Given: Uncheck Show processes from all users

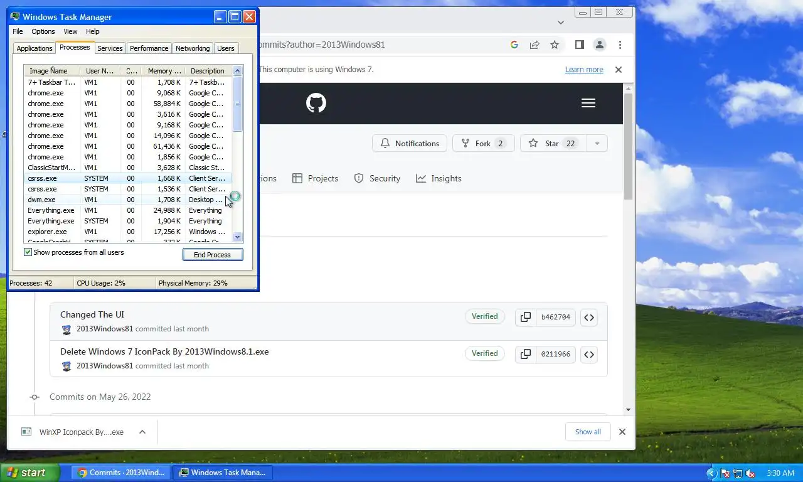Looking at the screenshot, I should coord(28,252).
